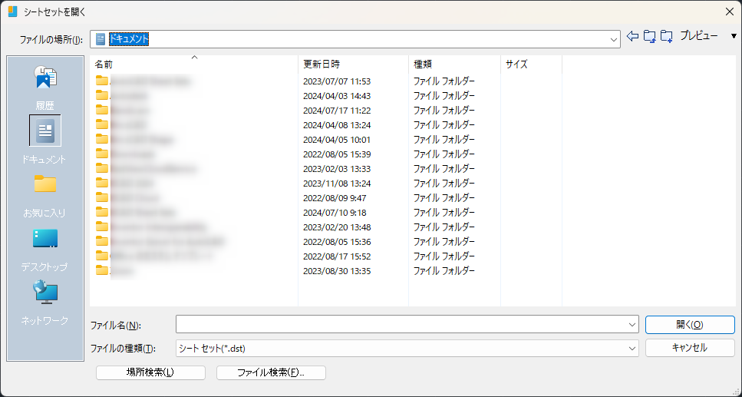Image resolution: width=742 pixels, height=397 pixels.
Task: Select the folder icon dated 2022/08/09 9:47
Action: [102, 197]
